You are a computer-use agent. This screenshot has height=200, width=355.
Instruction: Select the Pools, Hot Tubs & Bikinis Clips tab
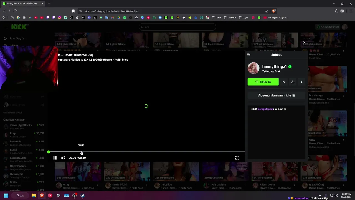pos(23,4)
